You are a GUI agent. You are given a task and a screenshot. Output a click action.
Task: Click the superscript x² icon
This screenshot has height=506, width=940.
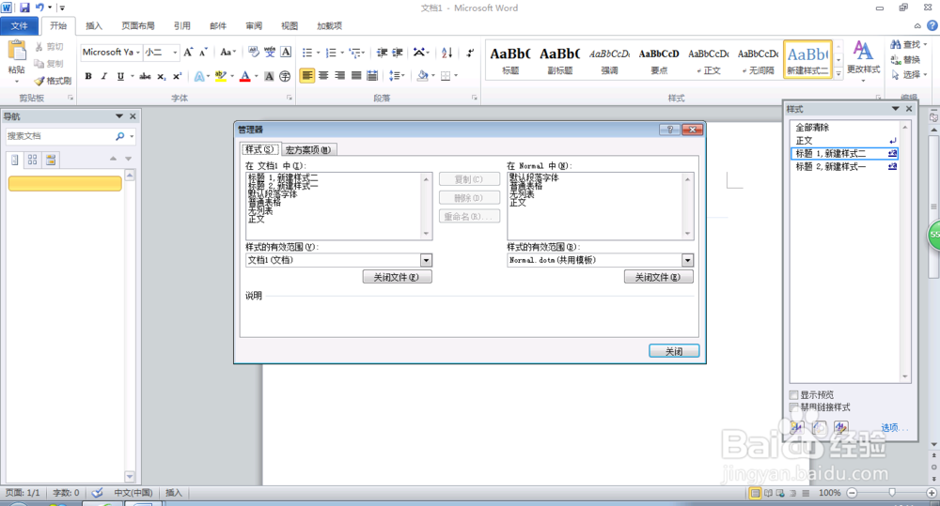(177, 76)
